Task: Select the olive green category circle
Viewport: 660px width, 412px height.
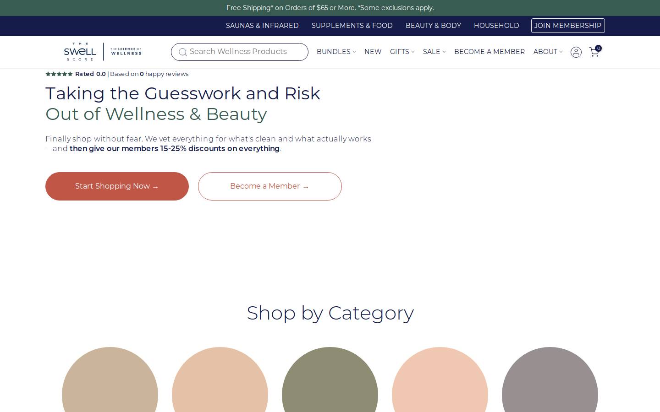Action: 330,379
